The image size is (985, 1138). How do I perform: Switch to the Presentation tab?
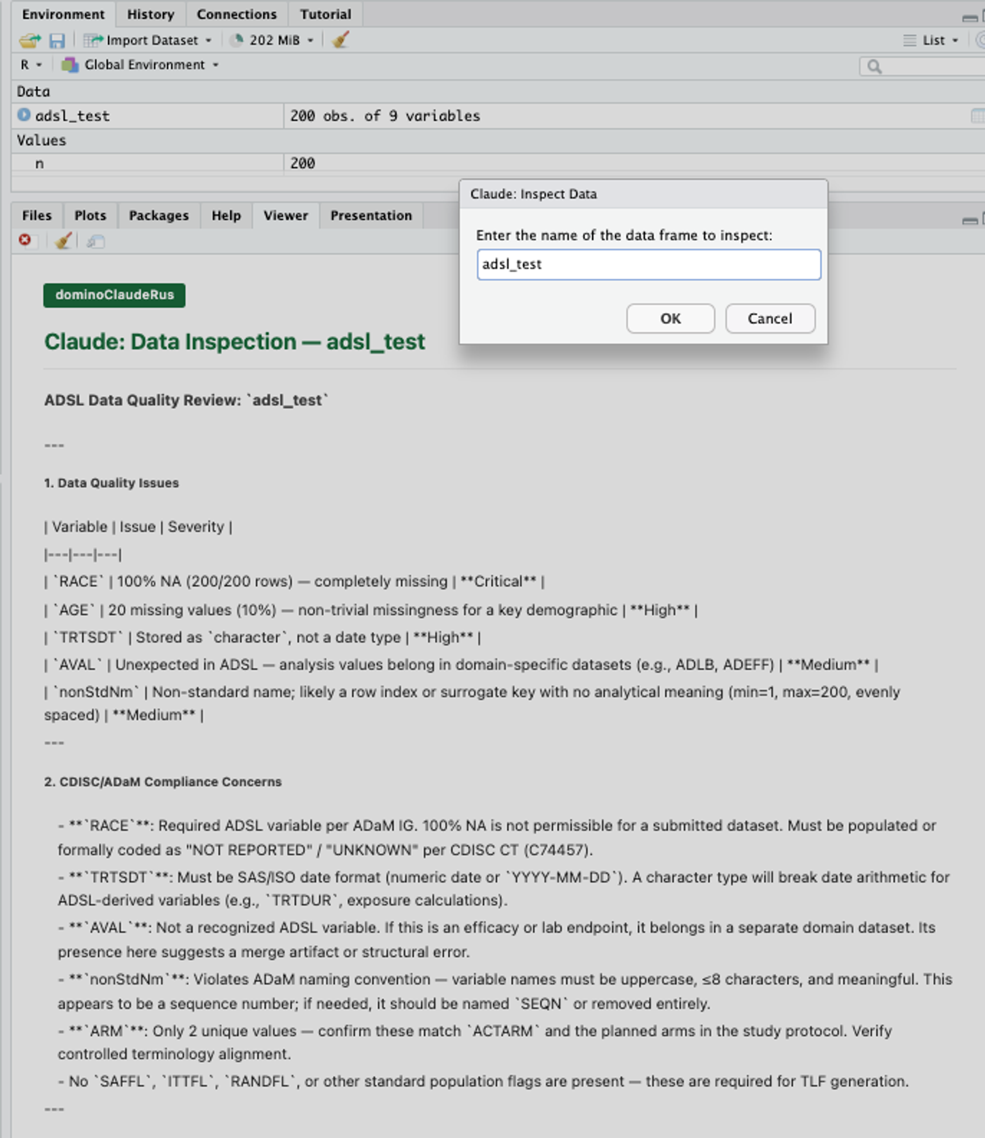tap(371, 216)
